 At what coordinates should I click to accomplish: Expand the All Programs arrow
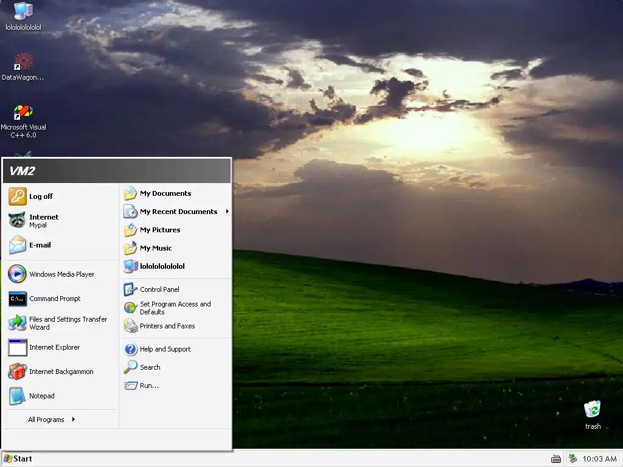[74, 420]
